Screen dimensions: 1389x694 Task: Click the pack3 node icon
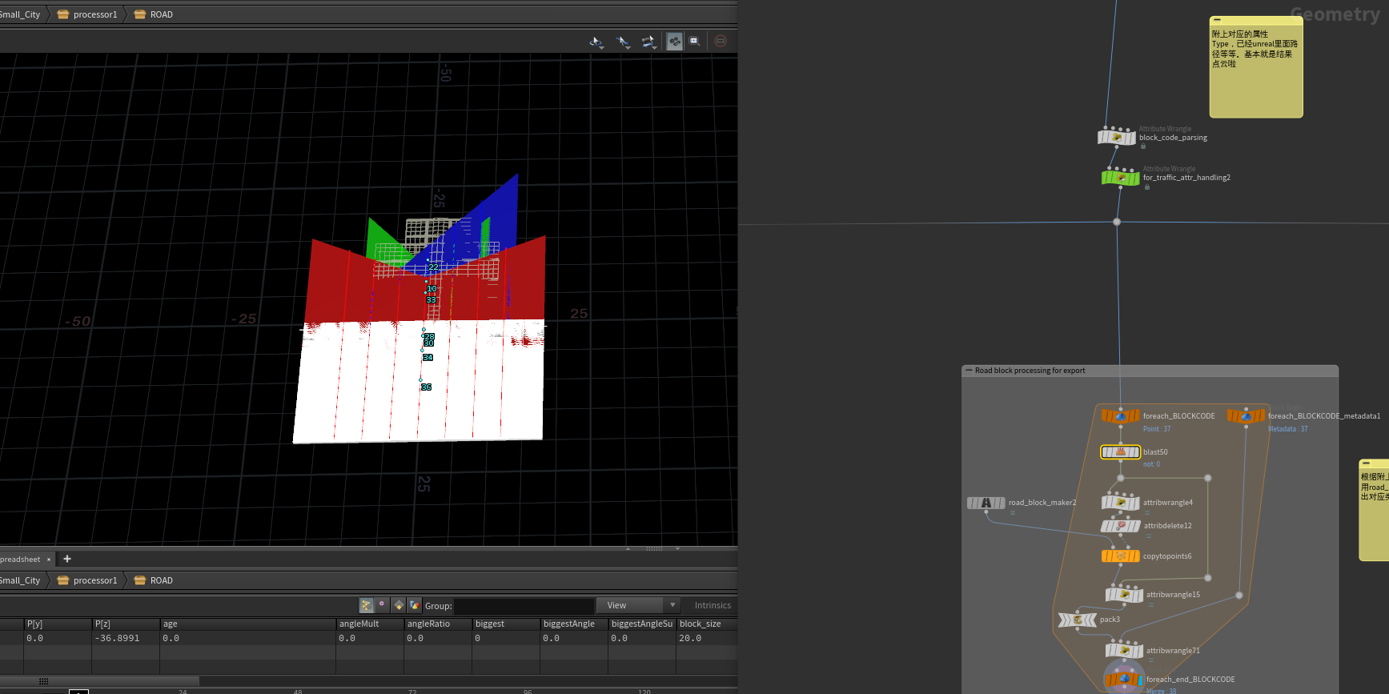(x=1077, y=620)
